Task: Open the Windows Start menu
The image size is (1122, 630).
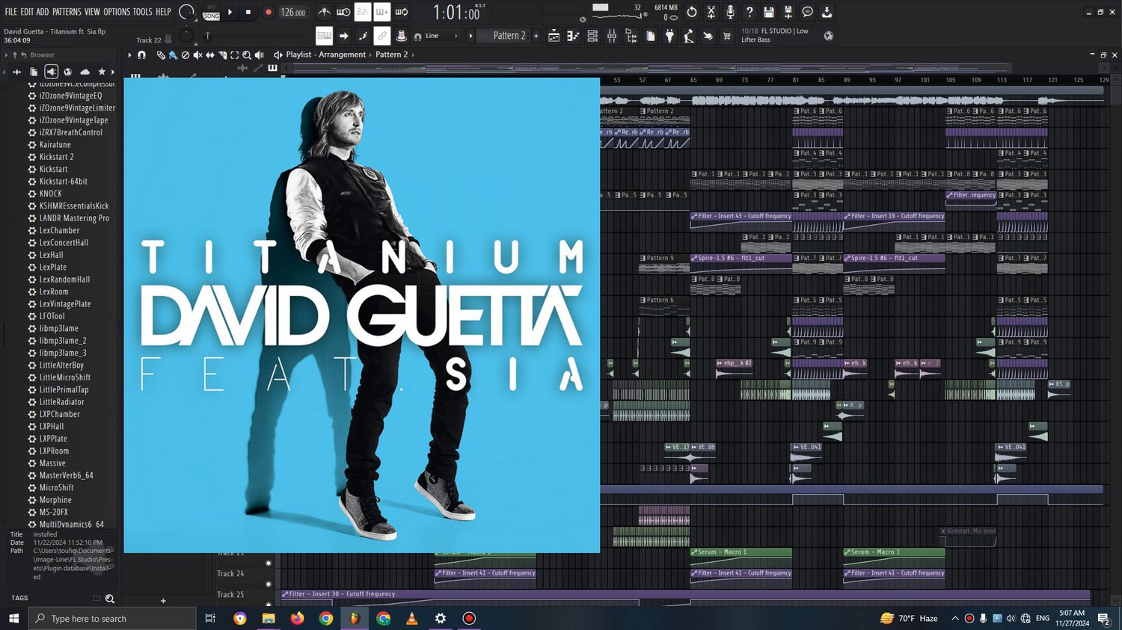Action: point(13,618)
